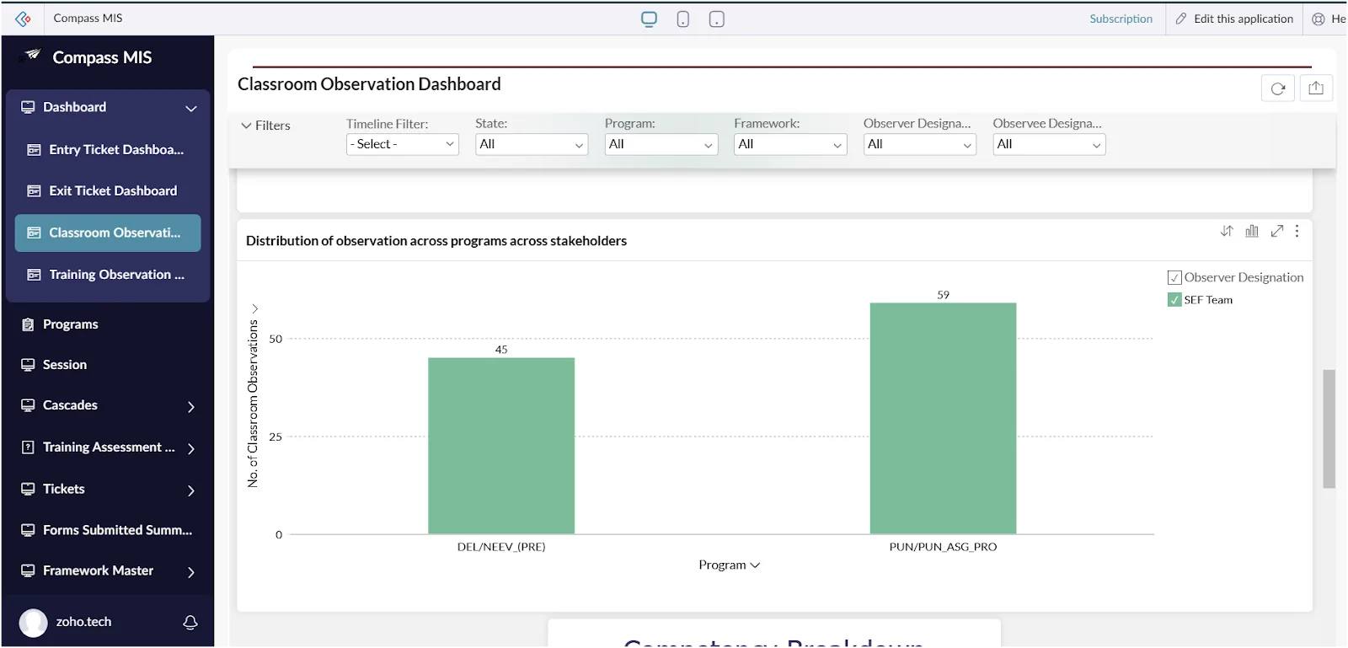
Task: Click the PUN/PUN_ASG_PRO bar in chart
Action: [x=943, y=418]
